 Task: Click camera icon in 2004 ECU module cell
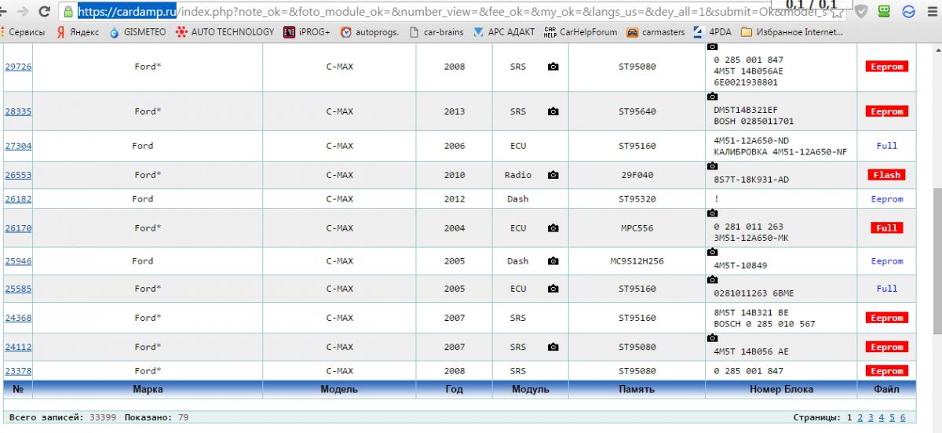coord(553,228)
